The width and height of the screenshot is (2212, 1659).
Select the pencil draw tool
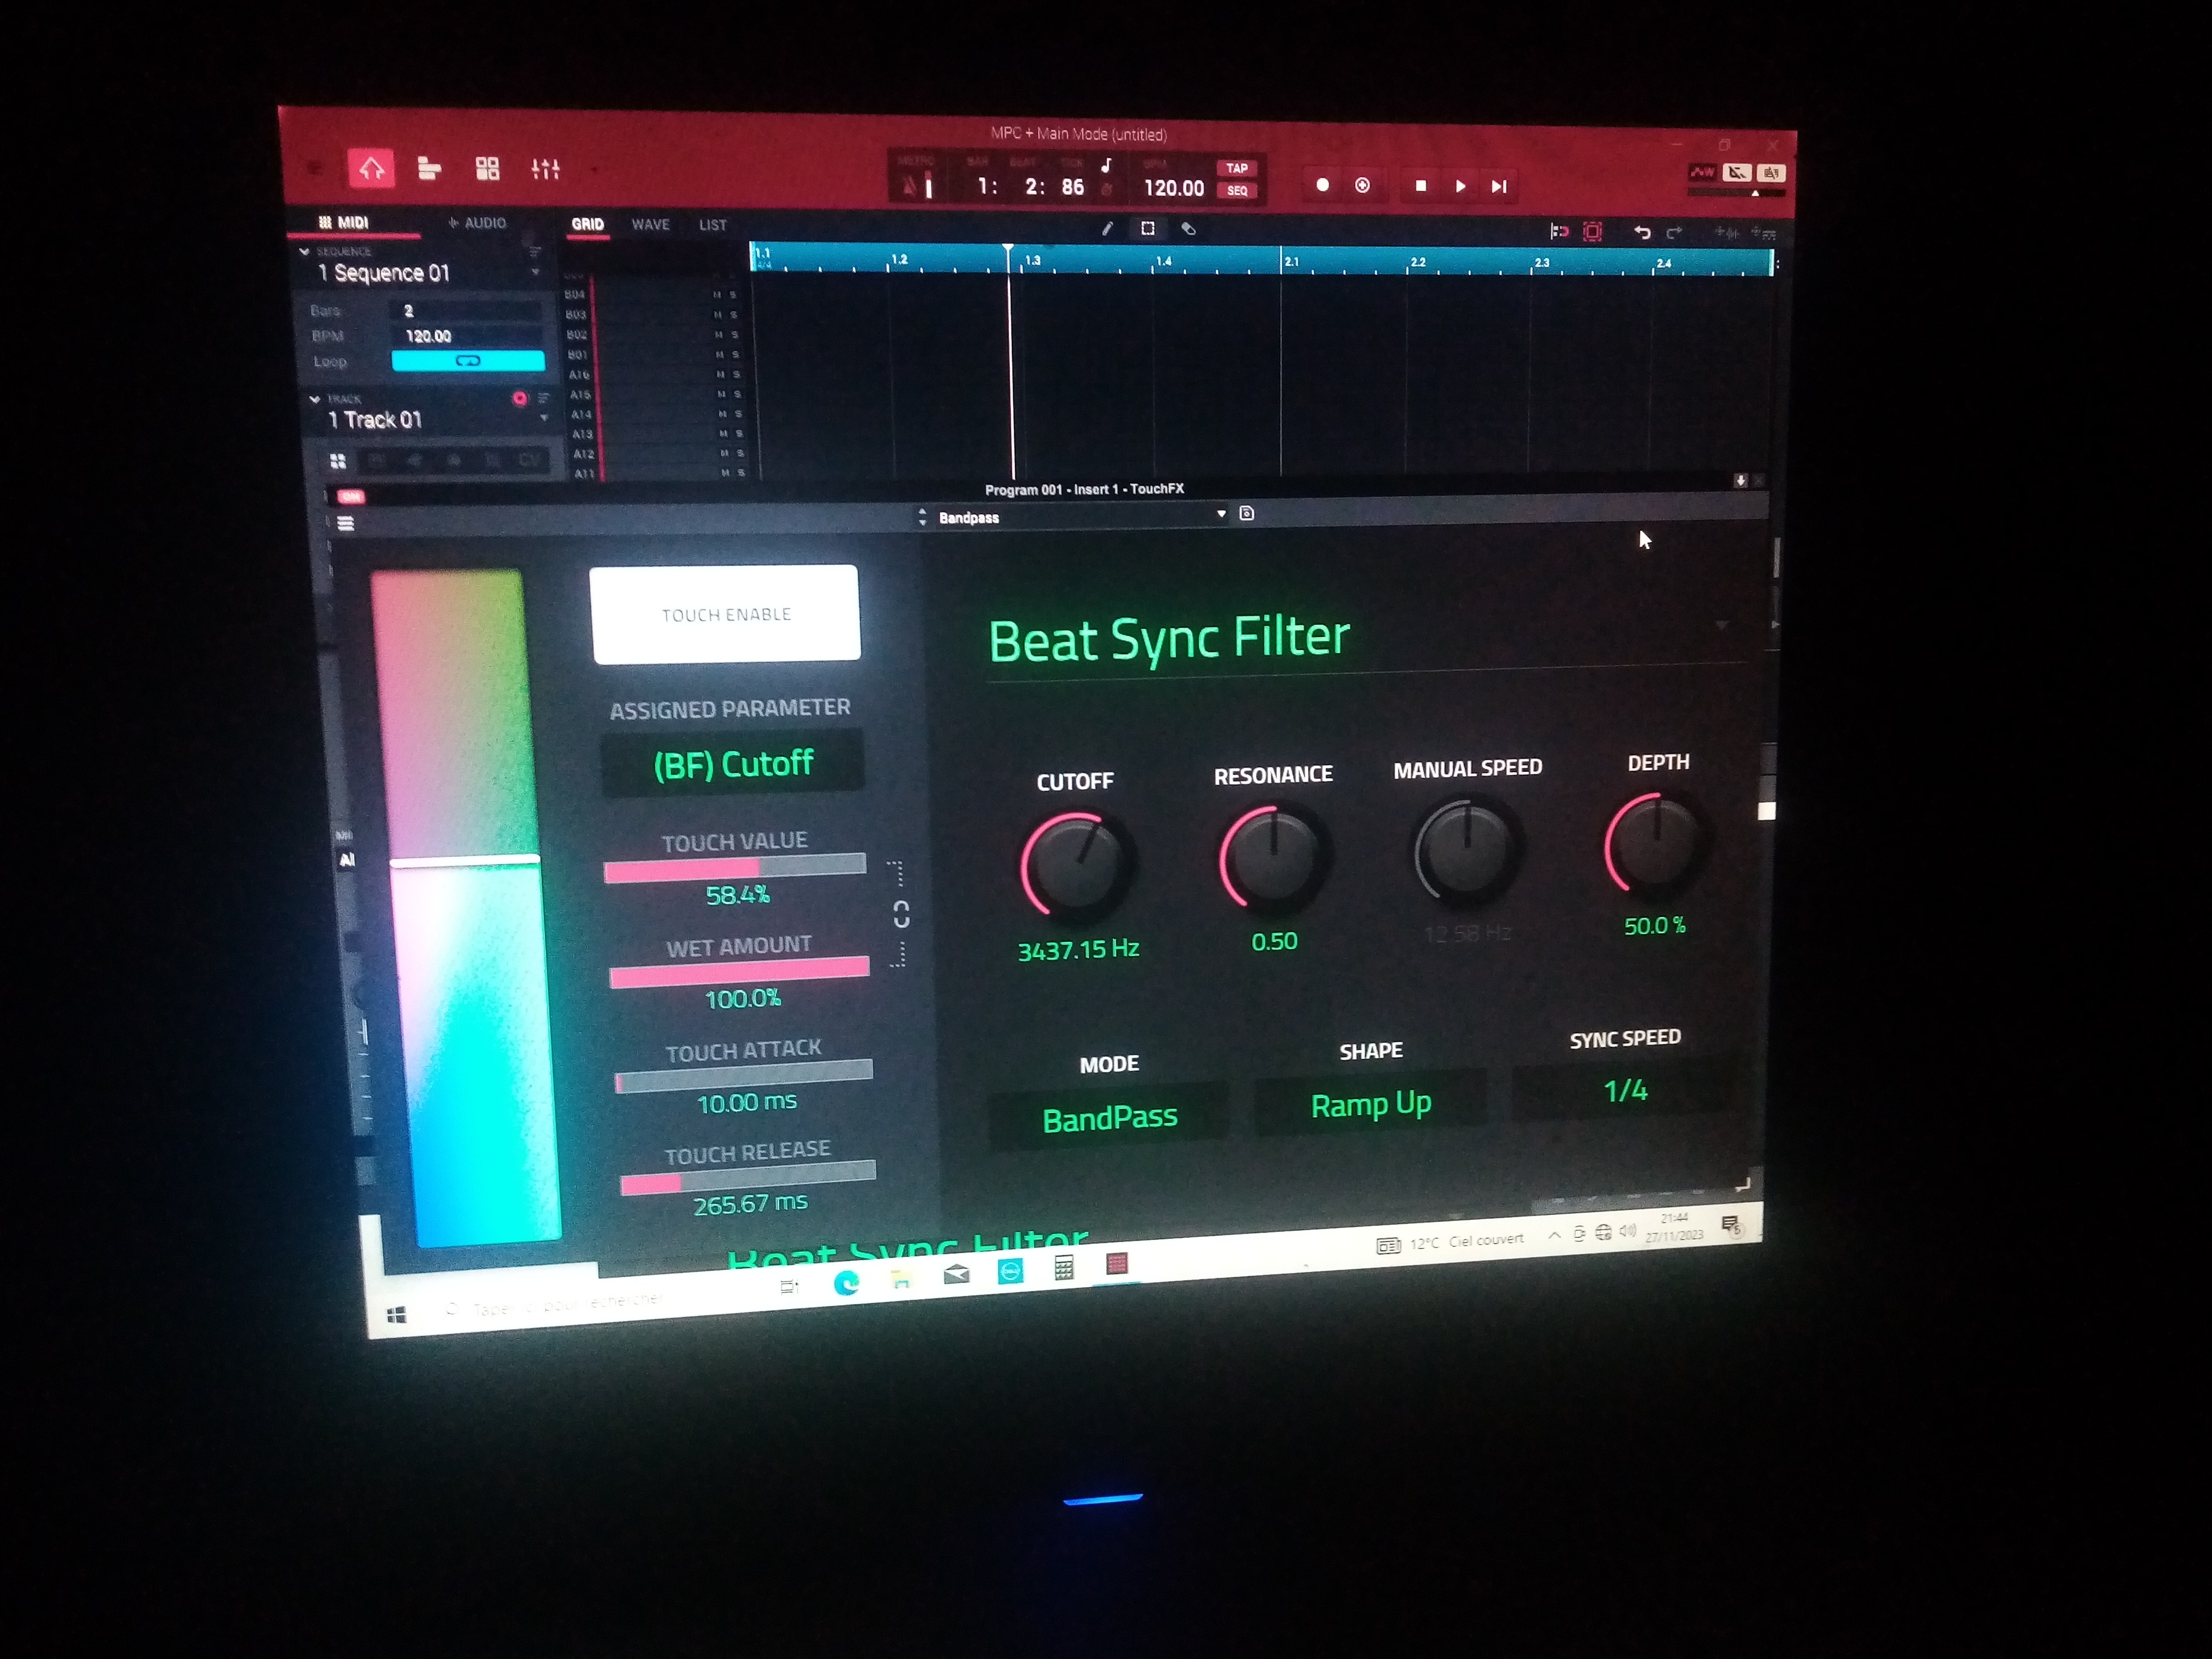tap(1107, 229)
